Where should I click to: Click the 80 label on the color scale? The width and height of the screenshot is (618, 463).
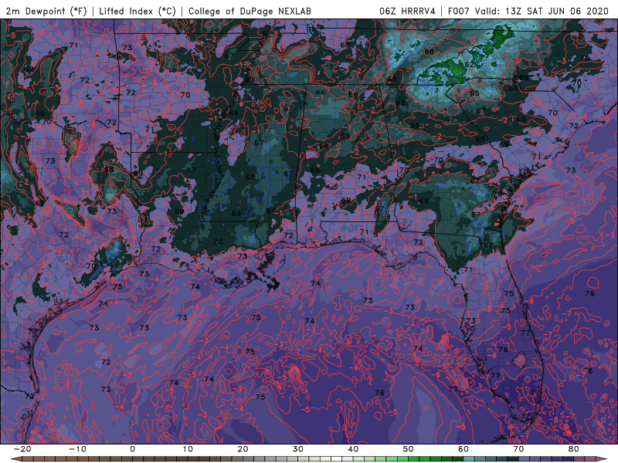pyautogui.click(x=574, y=449)
